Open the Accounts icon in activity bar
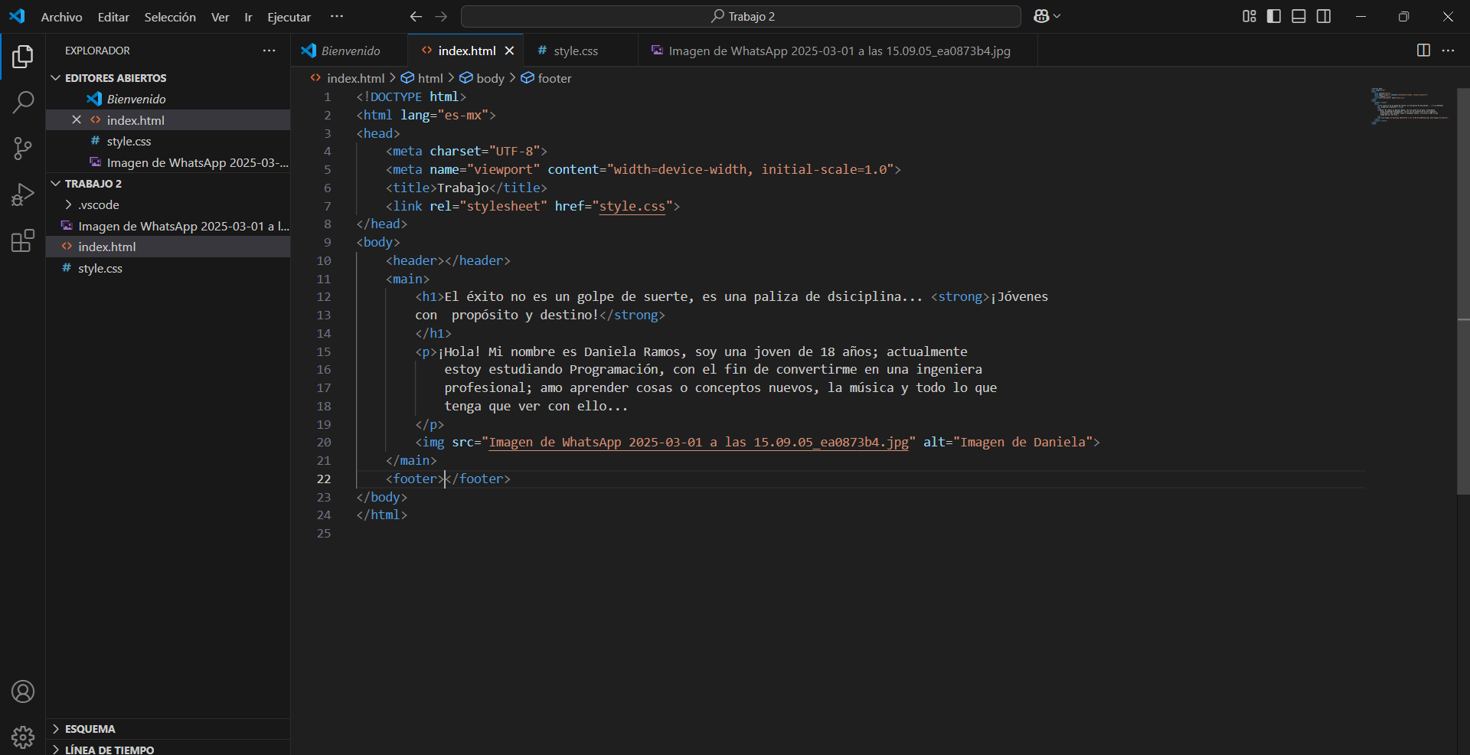Image resolution: width=1470 pixels, height=755 pixels. (23, 691)
